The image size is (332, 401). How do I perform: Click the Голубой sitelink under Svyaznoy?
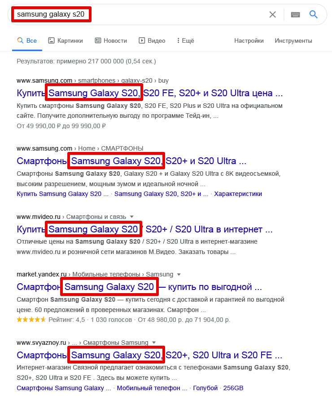[206, 388]
